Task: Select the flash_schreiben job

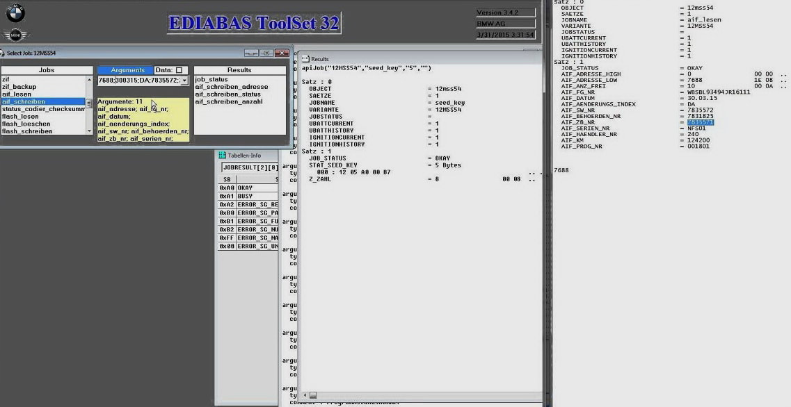Action: (43, 131)
